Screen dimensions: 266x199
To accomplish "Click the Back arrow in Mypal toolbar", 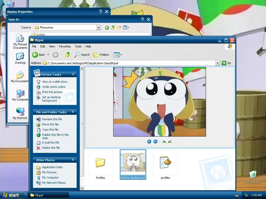I will [x=35, y=55].
